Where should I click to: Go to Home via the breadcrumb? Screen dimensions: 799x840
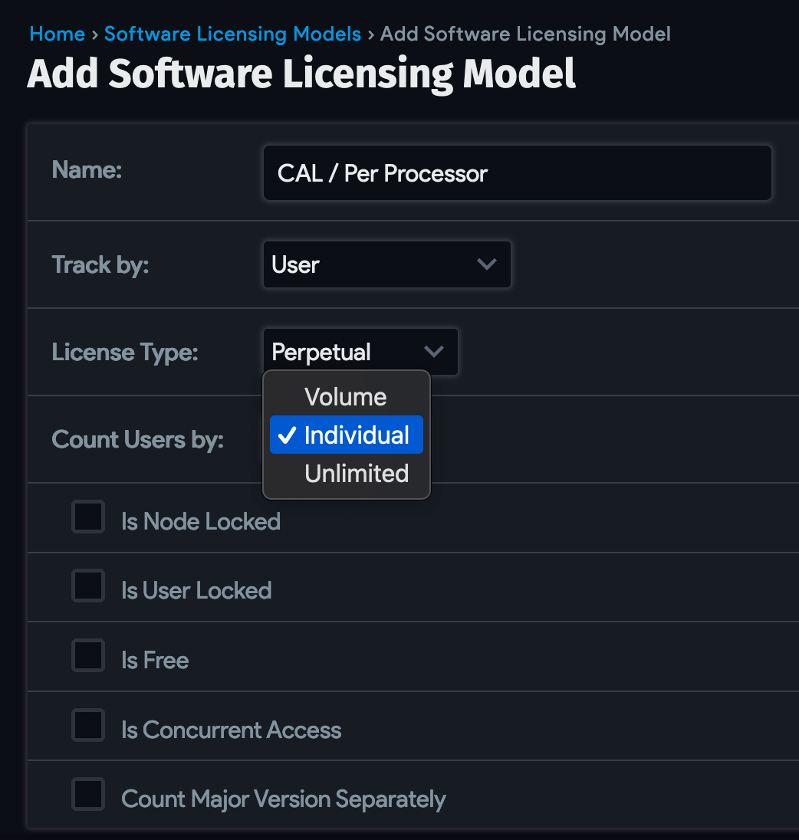point(58,34)
